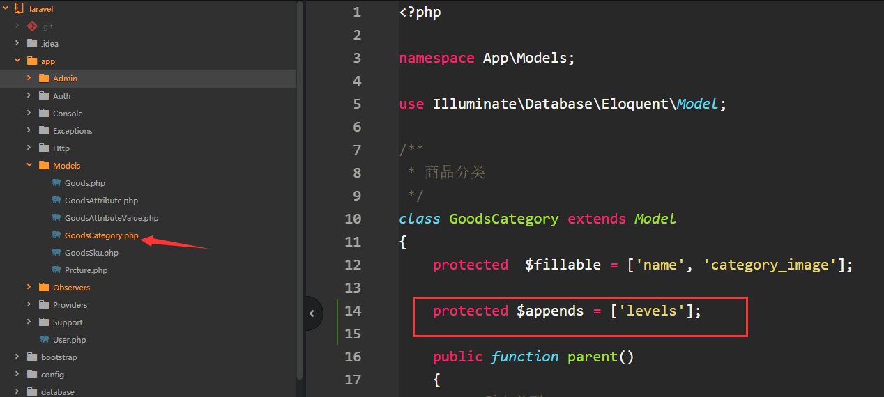Click the 'category_image' string in code
The width and height of the screenshot is (884, 397).
[x=769, y=265]
